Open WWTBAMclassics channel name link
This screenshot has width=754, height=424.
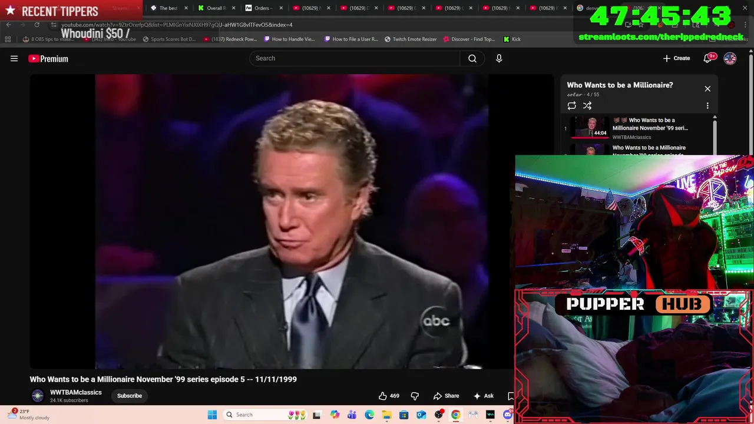76,392
